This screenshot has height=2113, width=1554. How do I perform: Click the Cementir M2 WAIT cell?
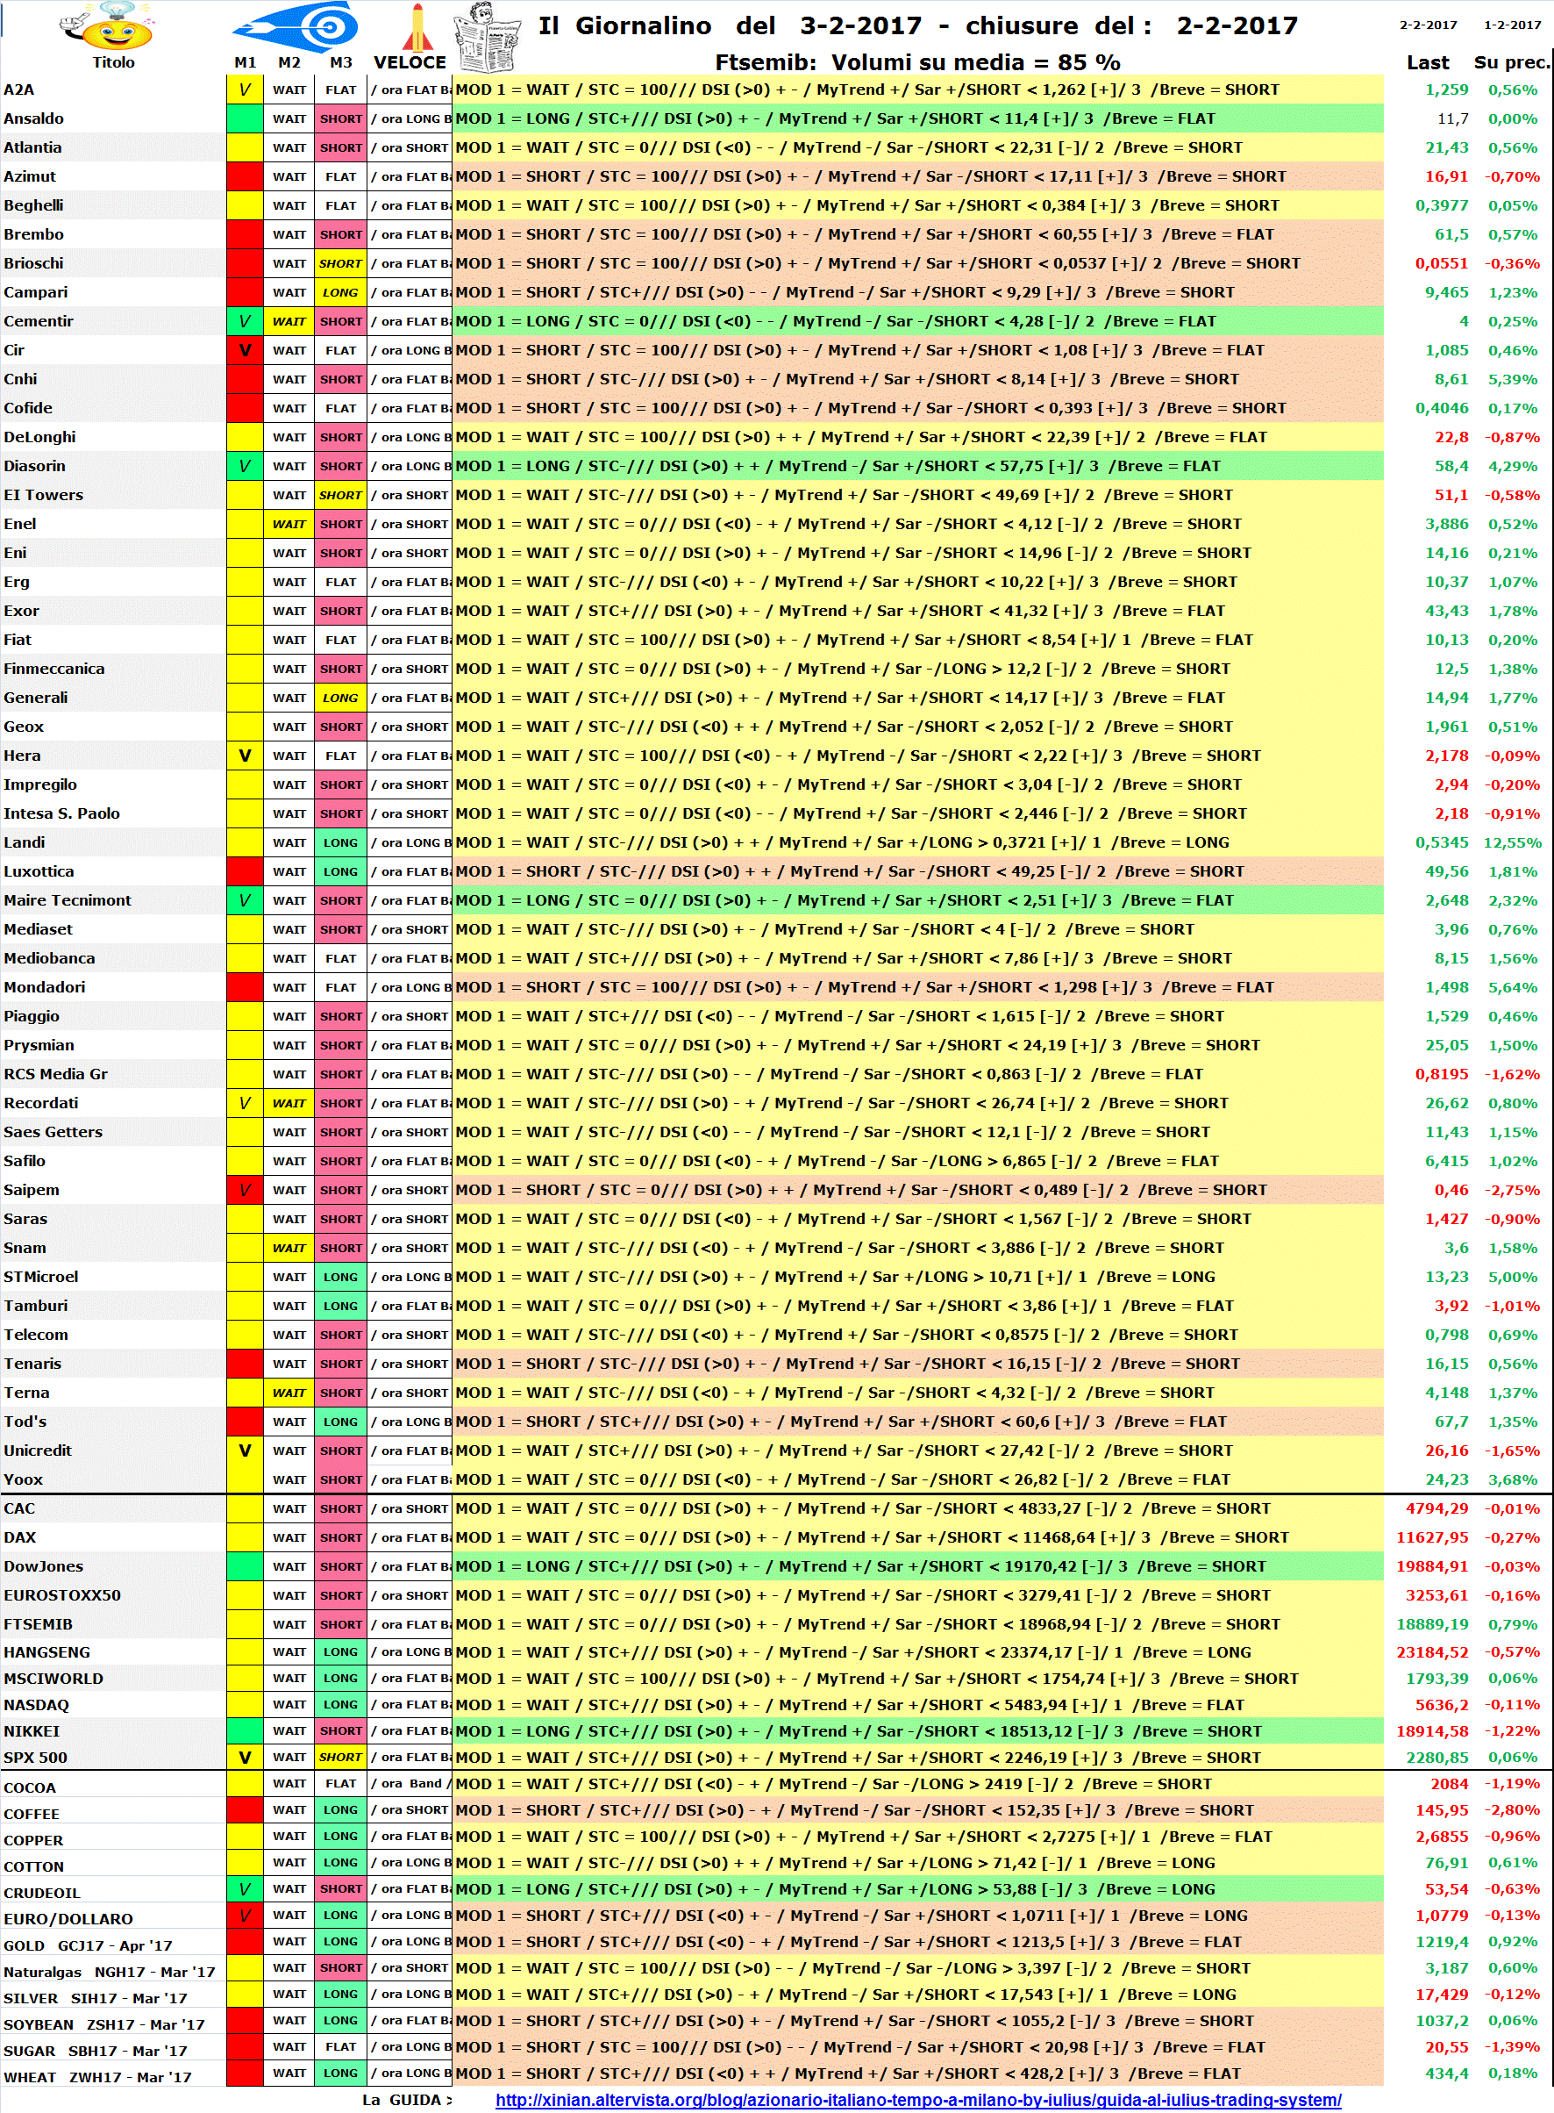click(289, 321)
